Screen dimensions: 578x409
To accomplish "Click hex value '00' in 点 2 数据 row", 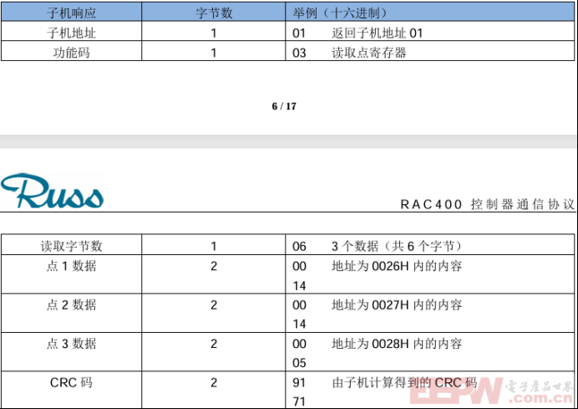I will click(299, 305).
